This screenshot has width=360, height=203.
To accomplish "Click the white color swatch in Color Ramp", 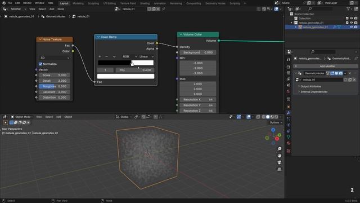I will point(125,76).
